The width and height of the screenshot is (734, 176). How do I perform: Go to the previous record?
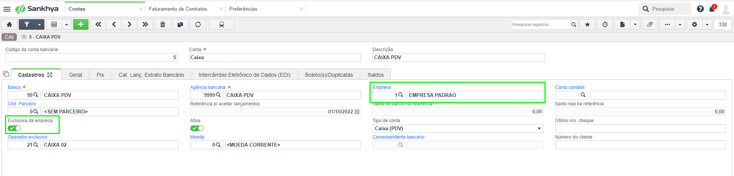(x=114, y=24)
